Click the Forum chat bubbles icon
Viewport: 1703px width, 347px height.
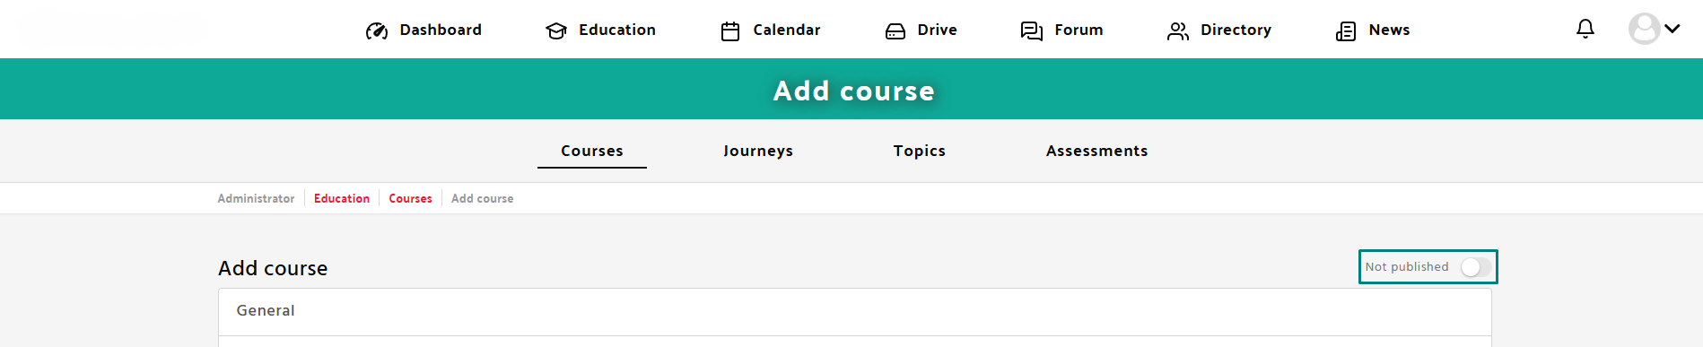pos(1032,31)
